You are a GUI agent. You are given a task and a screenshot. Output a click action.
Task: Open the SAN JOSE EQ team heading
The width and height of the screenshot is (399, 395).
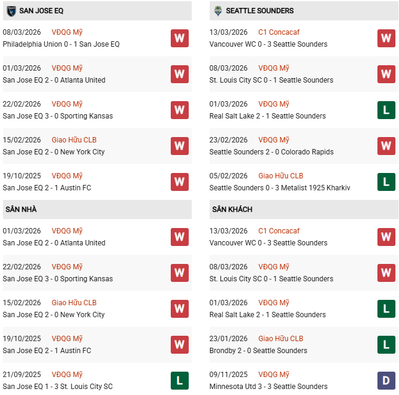pos(41,11)
